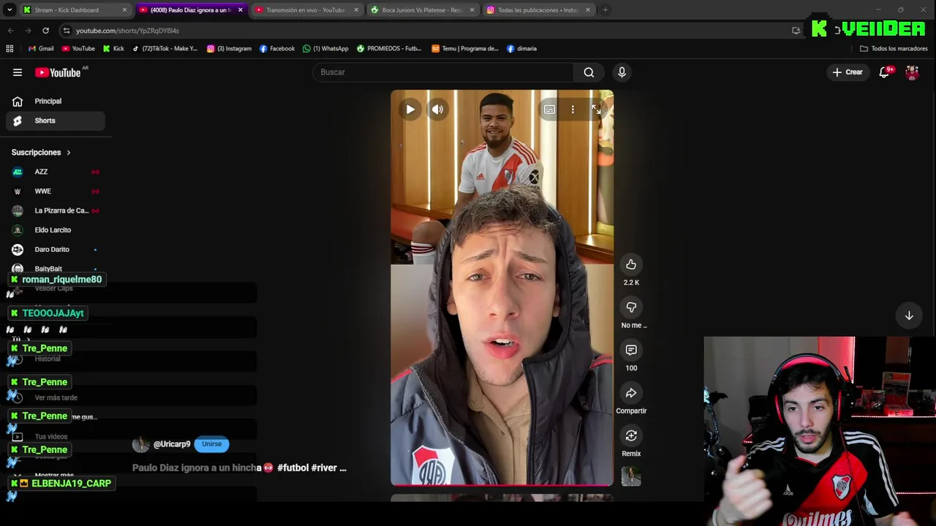The image size is (936, 526).
Task: Open the Temu bookmark
Action: tap(464, 49)
